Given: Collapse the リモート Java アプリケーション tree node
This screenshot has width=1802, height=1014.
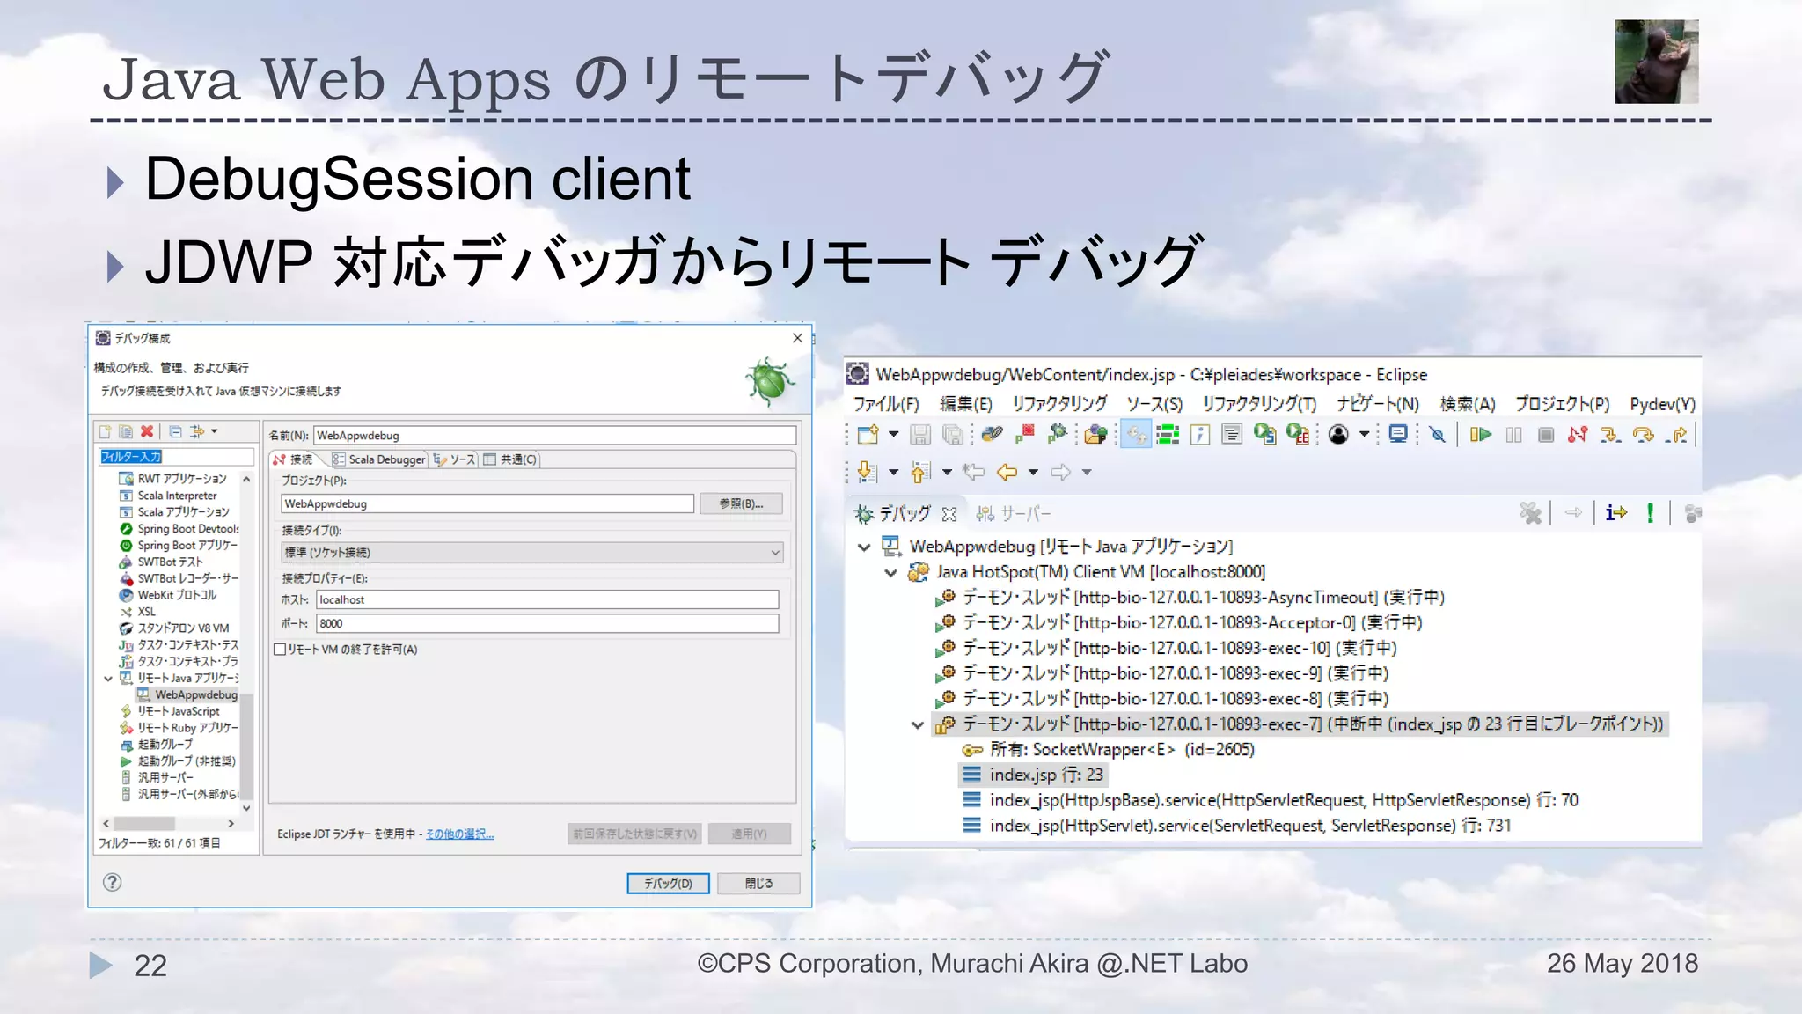Looking at the screenshot, I should [x=108, y=678].
